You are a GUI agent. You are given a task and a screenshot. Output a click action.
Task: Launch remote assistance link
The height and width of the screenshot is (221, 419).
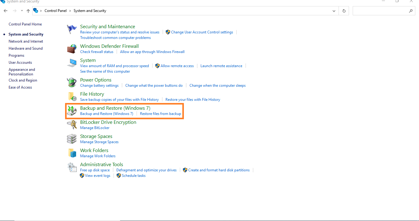(221, 66)
